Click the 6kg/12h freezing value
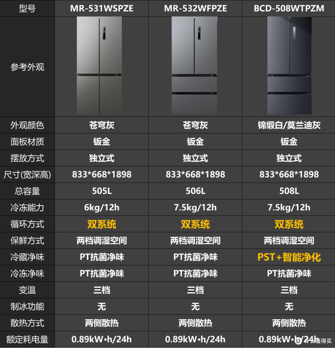 click(102, 207)
